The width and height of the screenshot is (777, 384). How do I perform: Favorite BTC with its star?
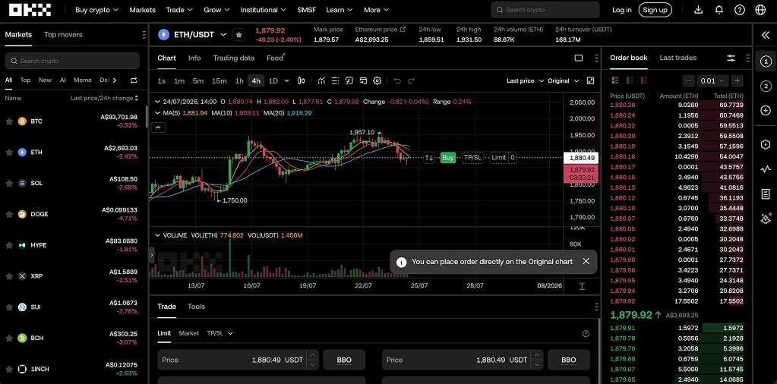[x=9, y=121]
